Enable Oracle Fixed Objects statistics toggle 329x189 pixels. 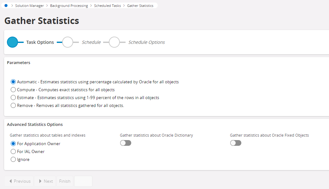coord(236,143)
